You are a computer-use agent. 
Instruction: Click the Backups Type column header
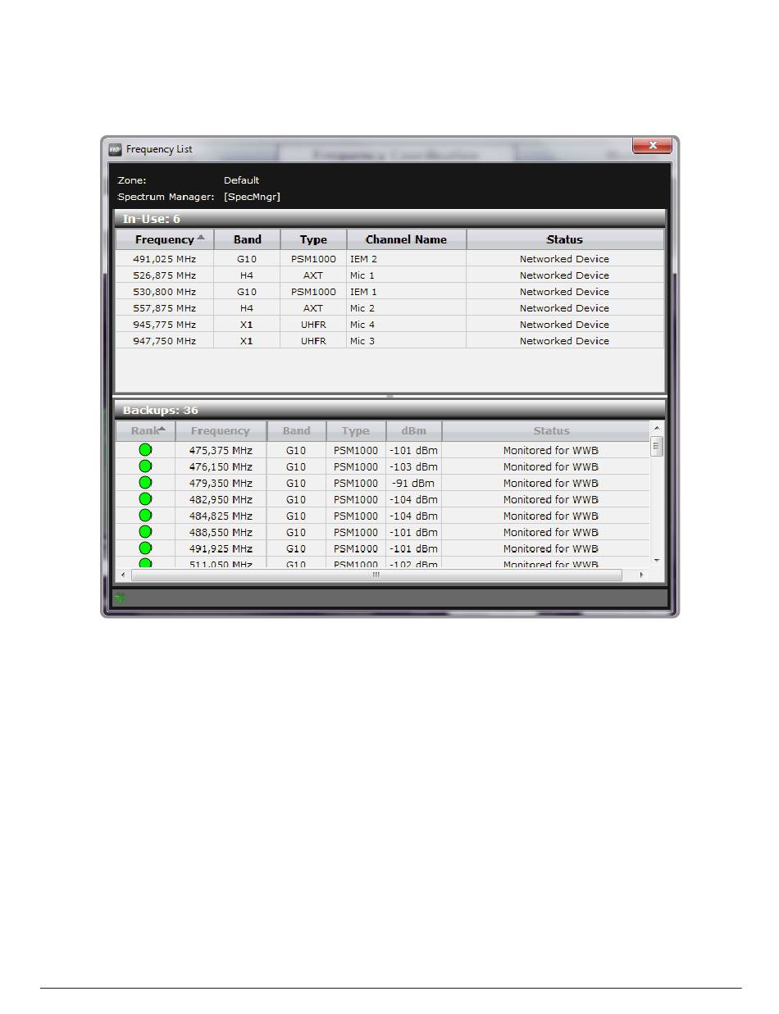[x=356, y=431]
